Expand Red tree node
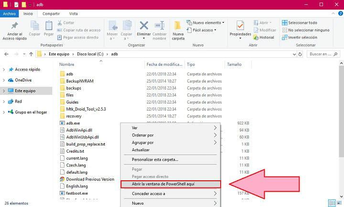This screenshot has width=344, height=207. [4, 102]
